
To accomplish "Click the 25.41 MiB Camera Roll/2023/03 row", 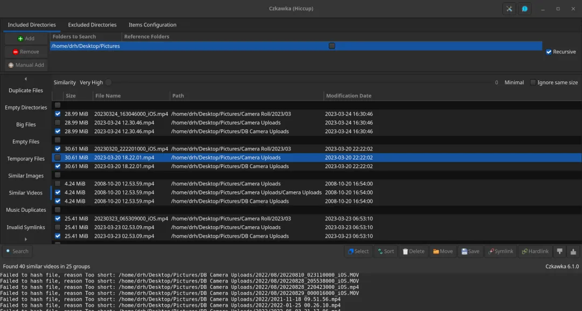I will click(317, 219).
